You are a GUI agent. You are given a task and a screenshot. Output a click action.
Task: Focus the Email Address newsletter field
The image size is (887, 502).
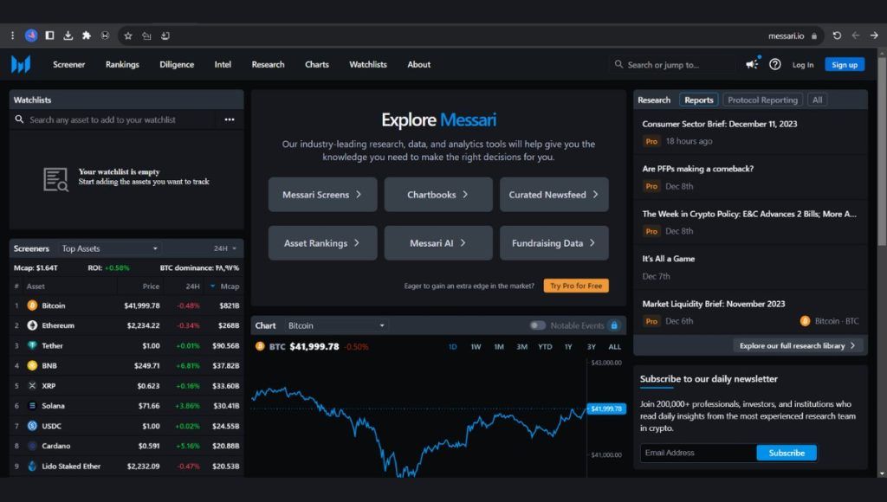698,453
